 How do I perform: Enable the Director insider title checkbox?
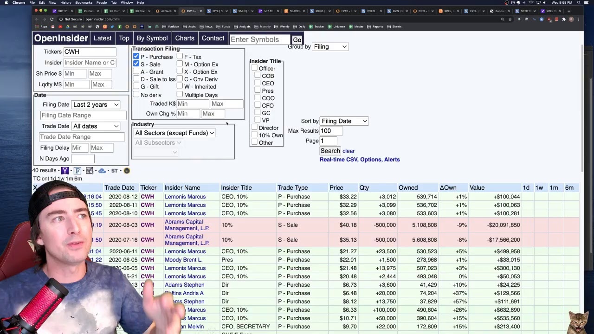tap(254, 128)
